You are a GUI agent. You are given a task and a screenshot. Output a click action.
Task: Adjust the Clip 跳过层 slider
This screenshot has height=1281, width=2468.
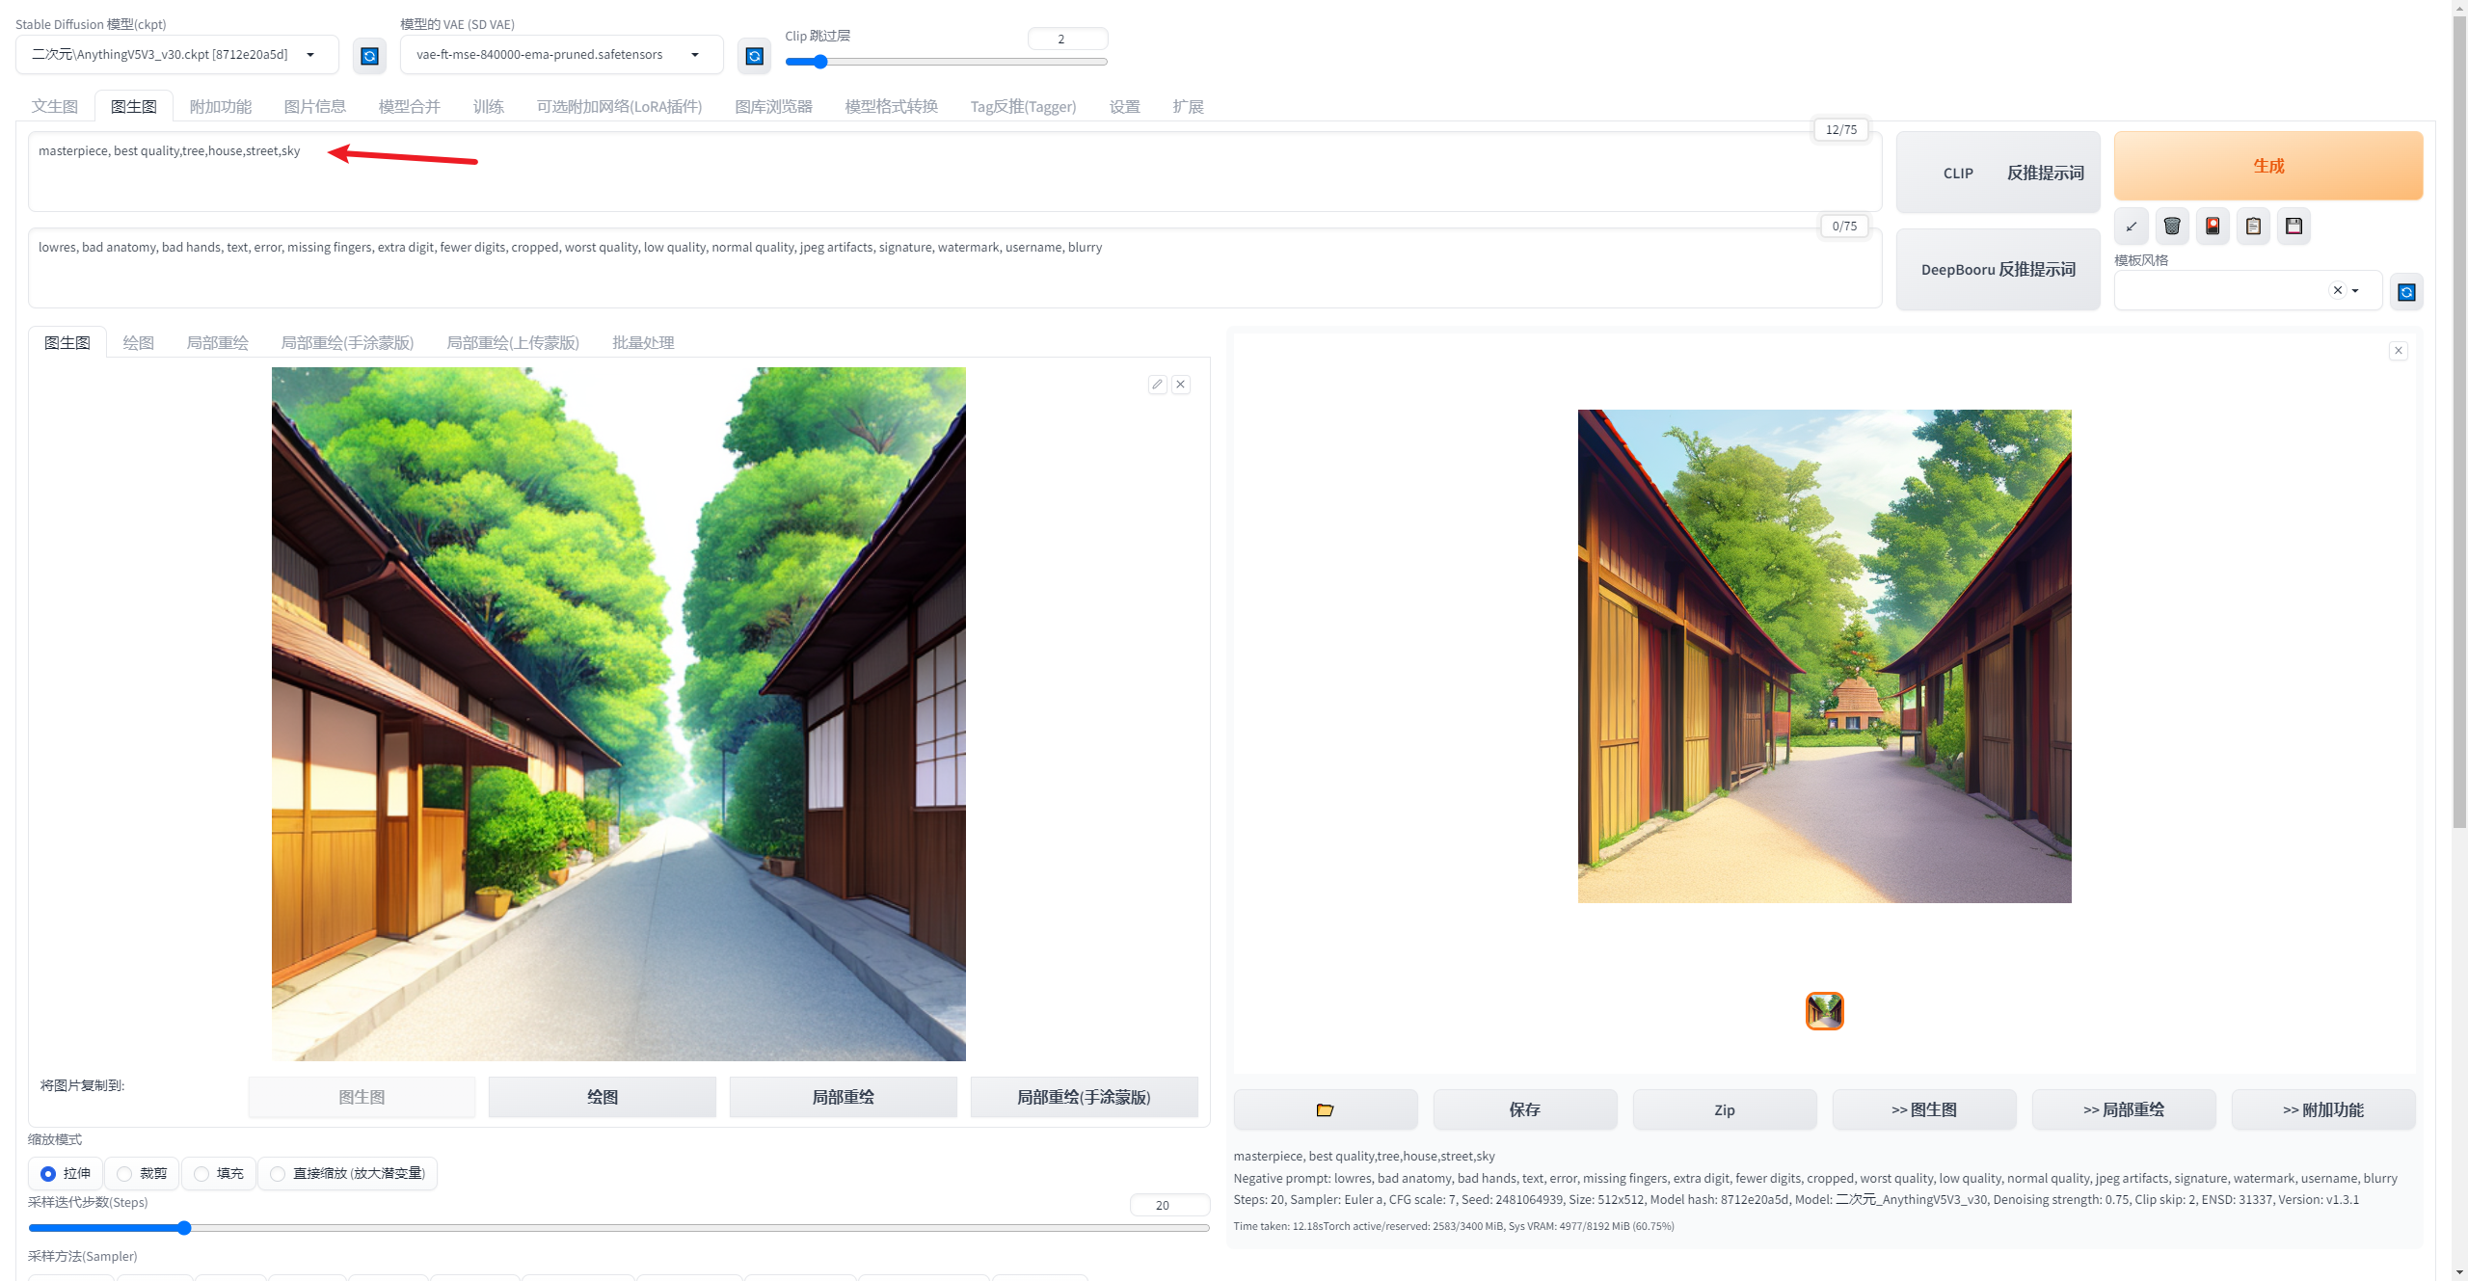(x=820, y=63)
